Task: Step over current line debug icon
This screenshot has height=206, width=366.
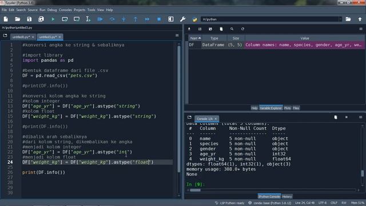Action: click(112, 19)
